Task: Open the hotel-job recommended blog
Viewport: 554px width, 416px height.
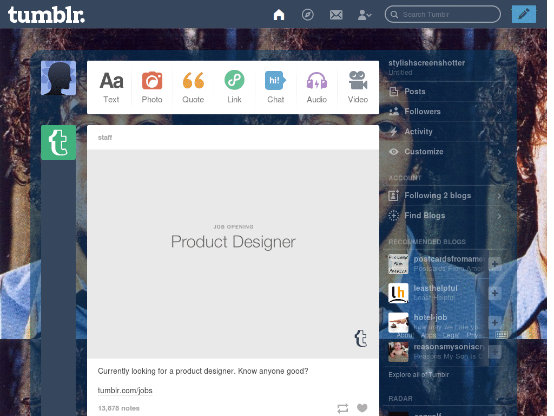Action: point(430,317)
